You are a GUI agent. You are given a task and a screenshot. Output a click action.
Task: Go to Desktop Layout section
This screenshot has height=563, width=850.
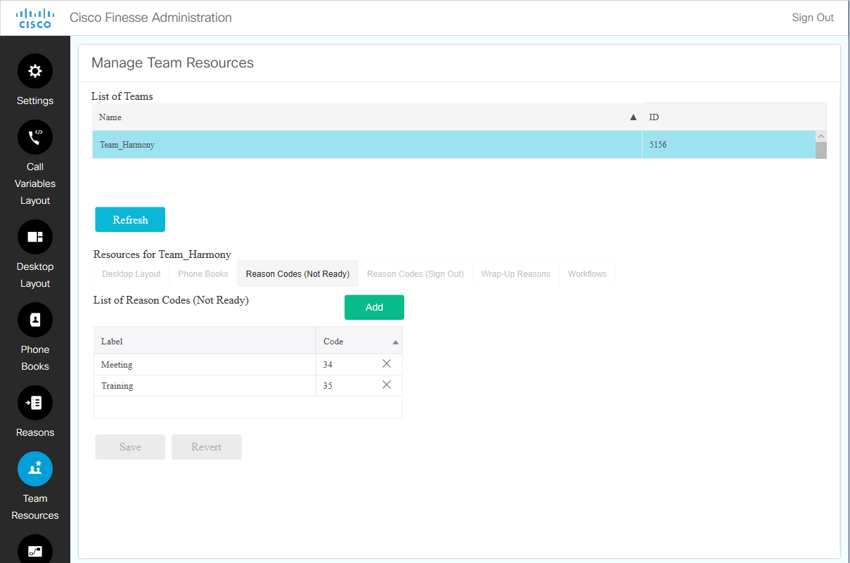(35, 237)
